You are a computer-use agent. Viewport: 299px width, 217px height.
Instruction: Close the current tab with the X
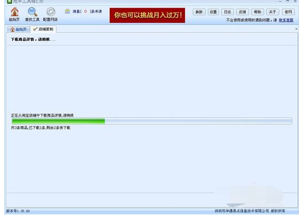[296, 29]
